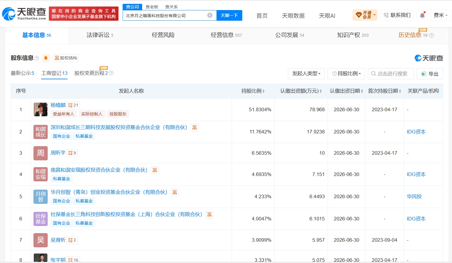Open equity chart icon for 南昌和谐安瑞
Image resolution: width=452 pixels, height=263 pixels.
pyautogui.click(x=155, y=170)
